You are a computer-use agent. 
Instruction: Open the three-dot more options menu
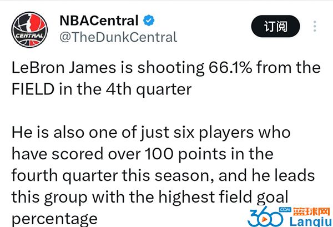[315, 26]
